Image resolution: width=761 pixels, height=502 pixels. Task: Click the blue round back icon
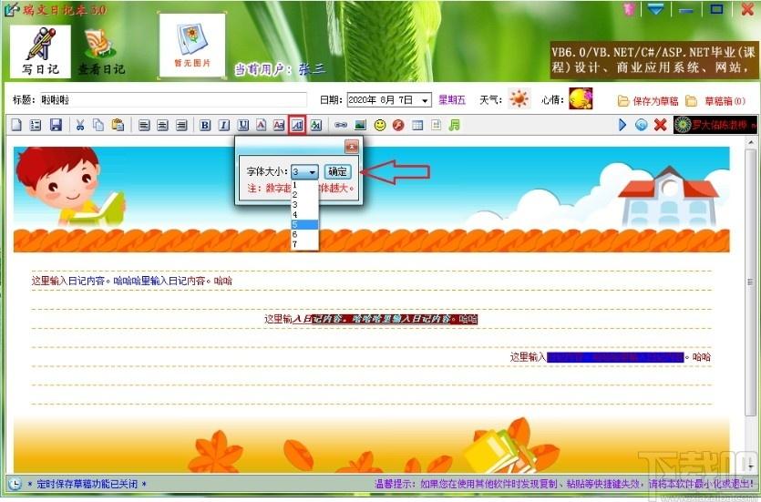641,125
